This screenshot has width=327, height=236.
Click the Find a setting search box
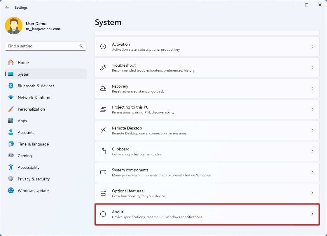coord(46,46)
